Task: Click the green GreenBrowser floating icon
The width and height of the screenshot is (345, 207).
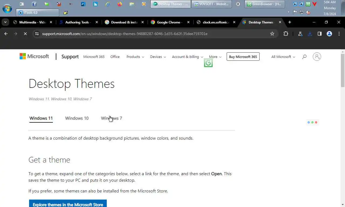Action: click(x=208, y=63)
